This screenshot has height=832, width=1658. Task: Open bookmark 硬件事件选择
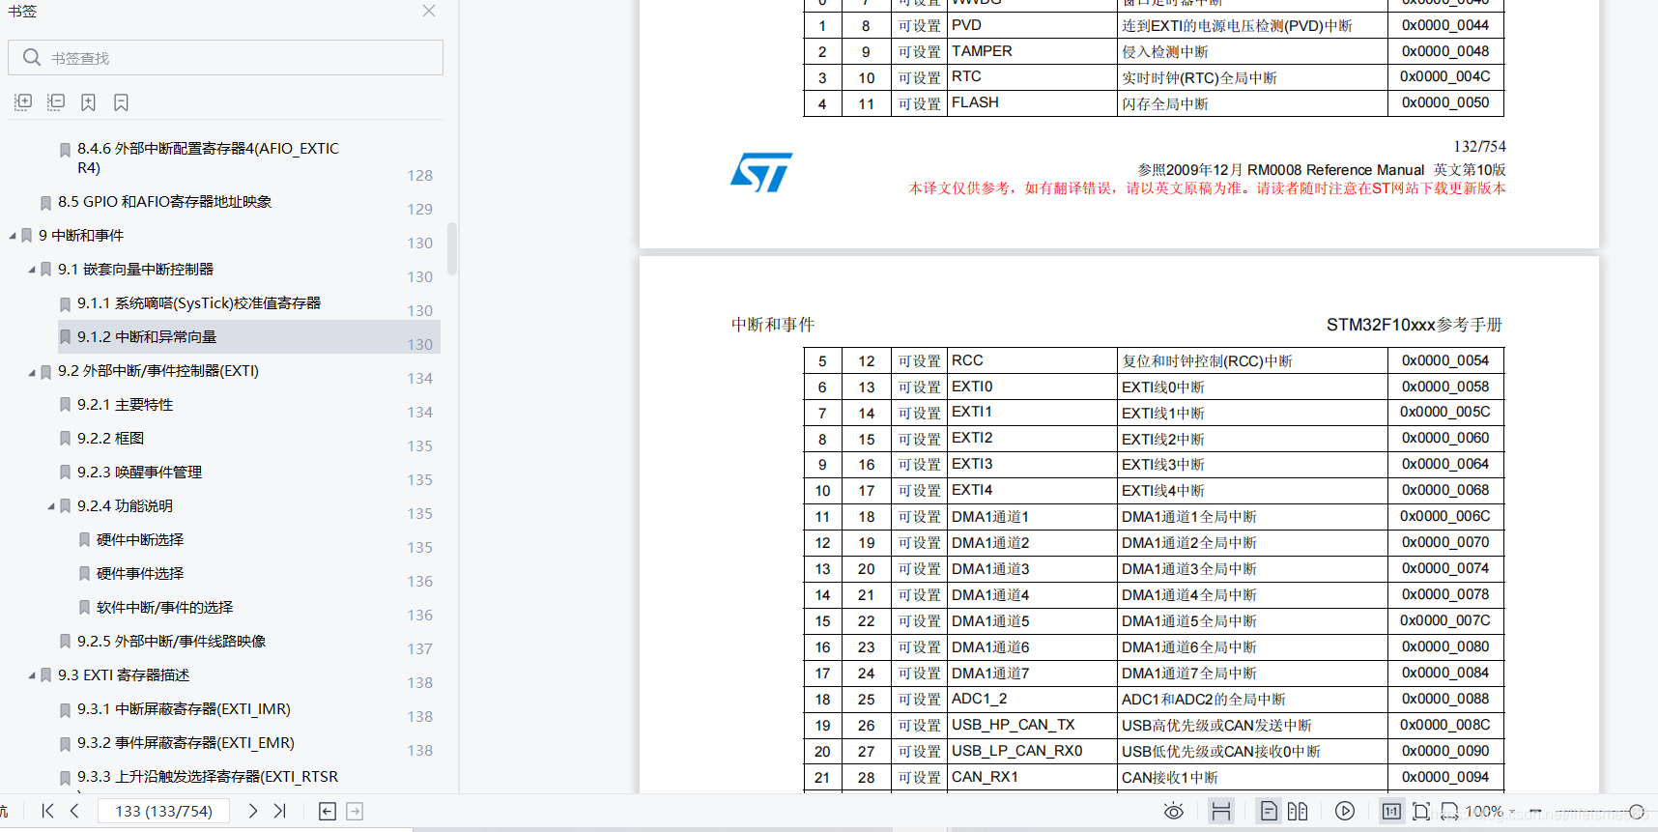click(140, 574)
